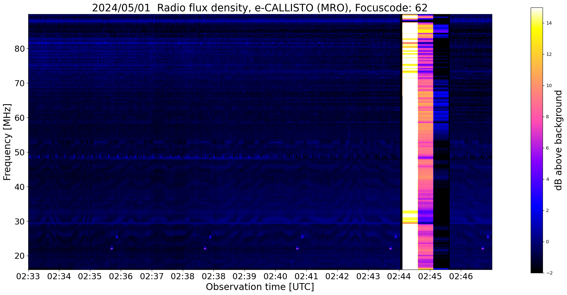Click the colorbar tick labeled 0
The width and height of the screenshot is (567, 295).
(x=547, y=242)
